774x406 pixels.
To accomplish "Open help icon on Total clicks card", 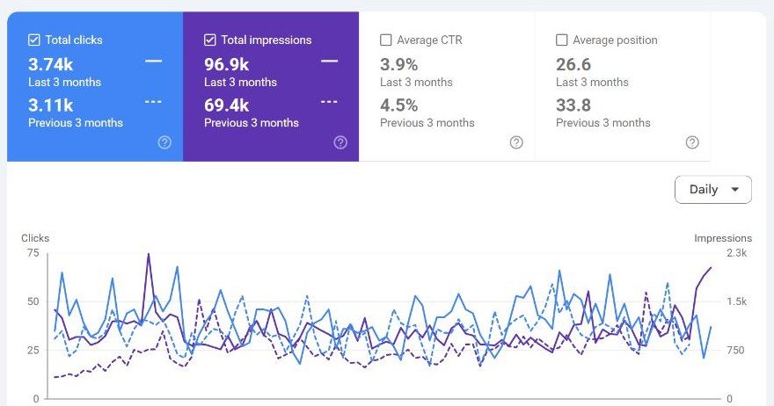I will pos(164,142).
